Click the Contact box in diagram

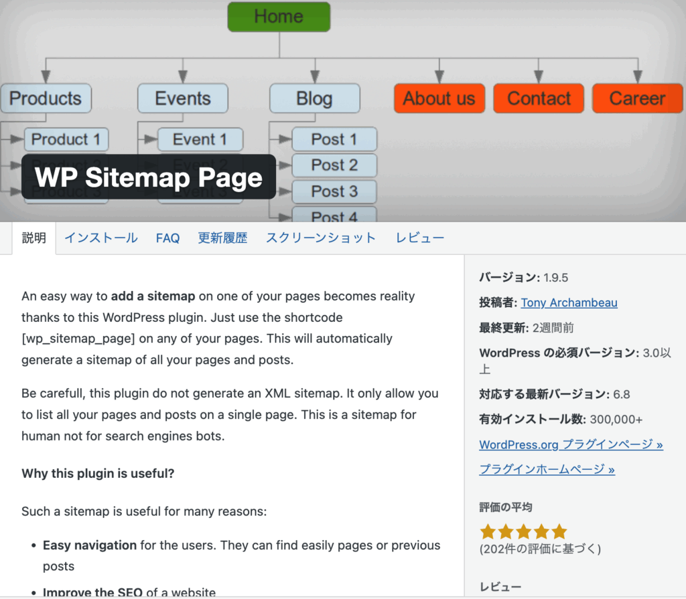[x=539, y=98]
